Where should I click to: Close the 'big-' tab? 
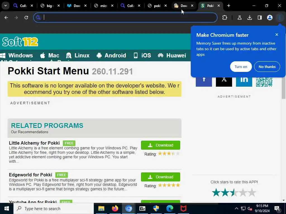tap(59, 6)
